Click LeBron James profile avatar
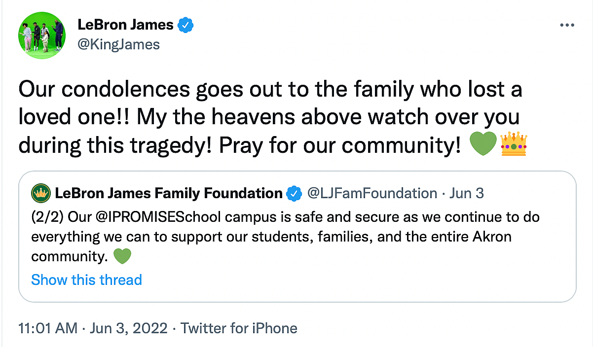 pos(42,35)
